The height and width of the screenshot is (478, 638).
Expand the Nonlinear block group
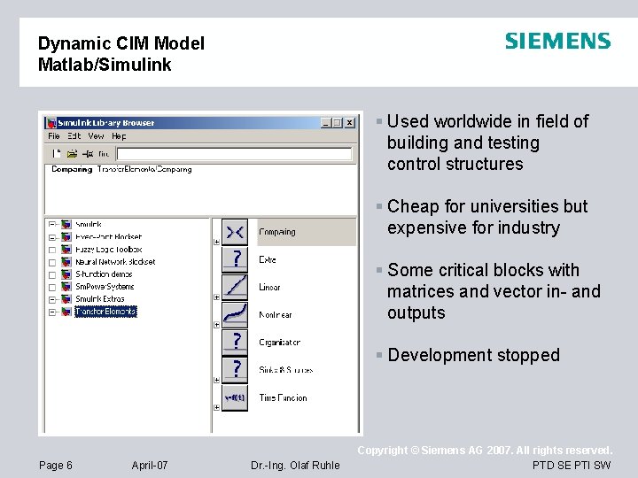point(216,325)
